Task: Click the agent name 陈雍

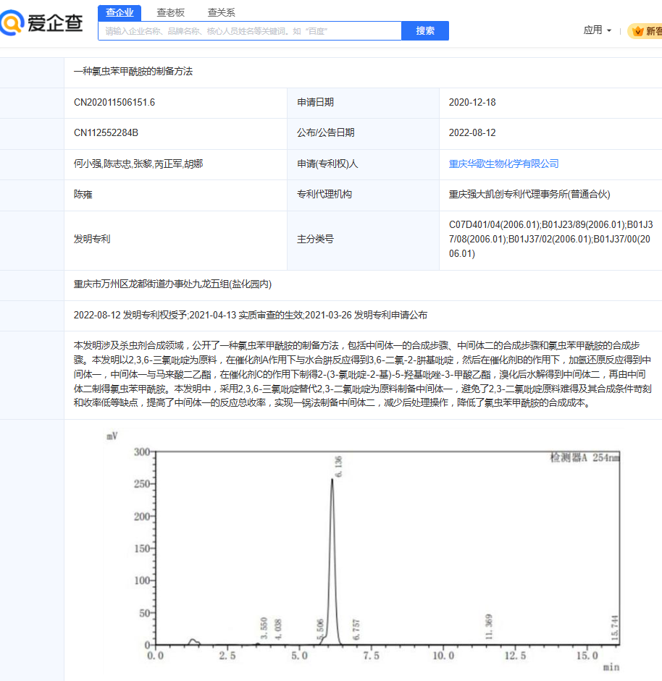Action: pyautogui.click(x=83, y=195)
